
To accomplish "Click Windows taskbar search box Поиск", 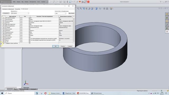I will (x=19, y=93).
